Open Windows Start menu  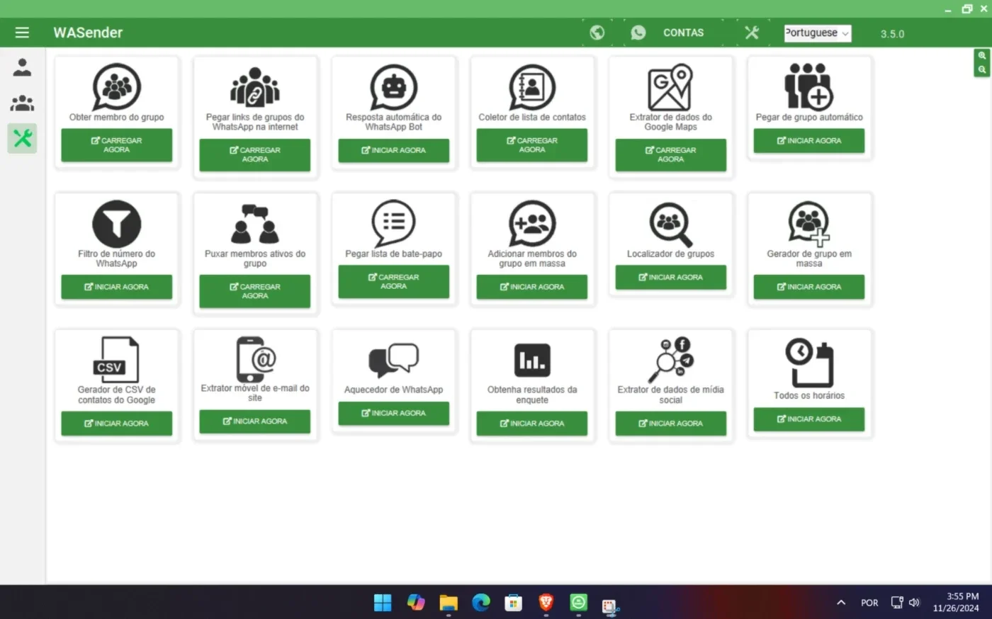click(383, 603)
